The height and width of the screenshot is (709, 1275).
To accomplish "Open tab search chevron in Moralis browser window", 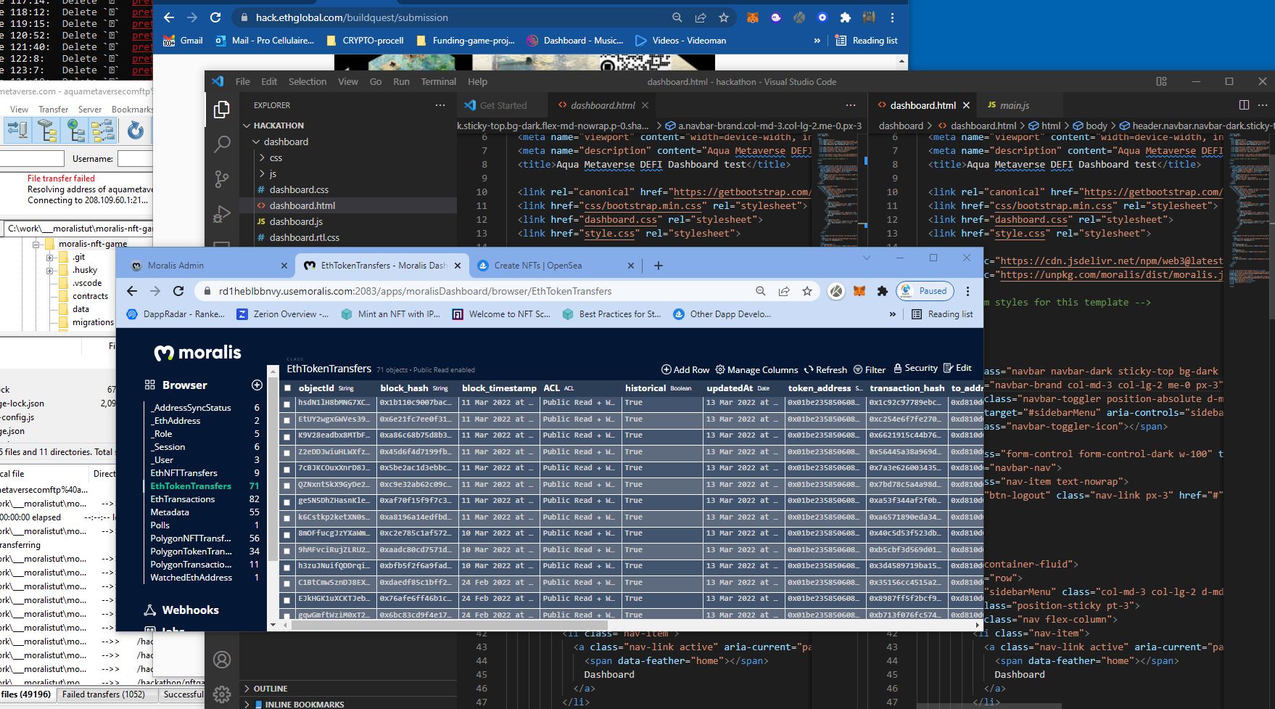I will pos(867,258).
